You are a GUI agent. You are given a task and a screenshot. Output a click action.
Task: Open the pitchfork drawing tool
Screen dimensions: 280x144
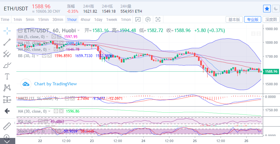click(7, 54)
